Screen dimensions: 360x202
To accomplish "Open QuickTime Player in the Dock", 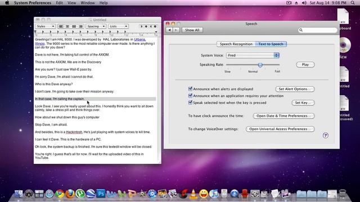I will click(x=235, y=194).
